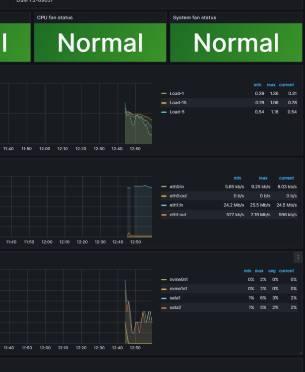The height and width of the screenshot is (372, 305).
Task: Isolate sata1 series in legend
Action: [175, 298]
